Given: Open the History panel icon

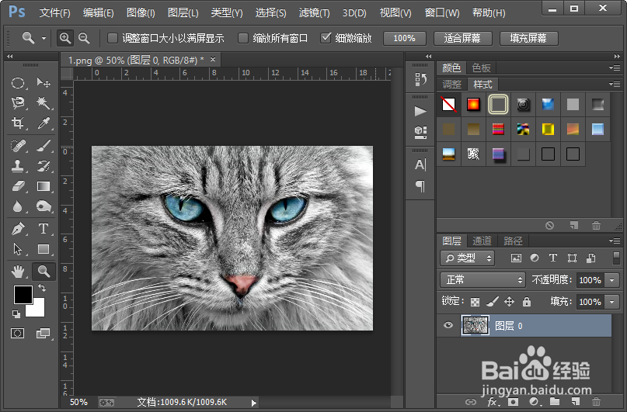Looking at the screenshot, I should 420,79.
